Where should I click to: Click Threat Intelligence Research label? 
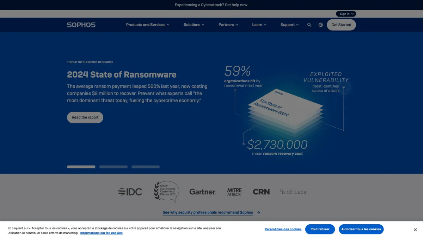pos(90,62)
